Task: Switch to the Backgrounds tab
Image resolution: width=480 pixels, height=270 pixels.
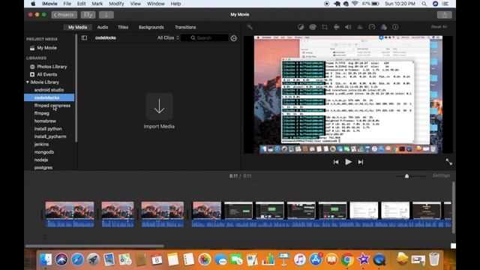Action: coord(151,27)
